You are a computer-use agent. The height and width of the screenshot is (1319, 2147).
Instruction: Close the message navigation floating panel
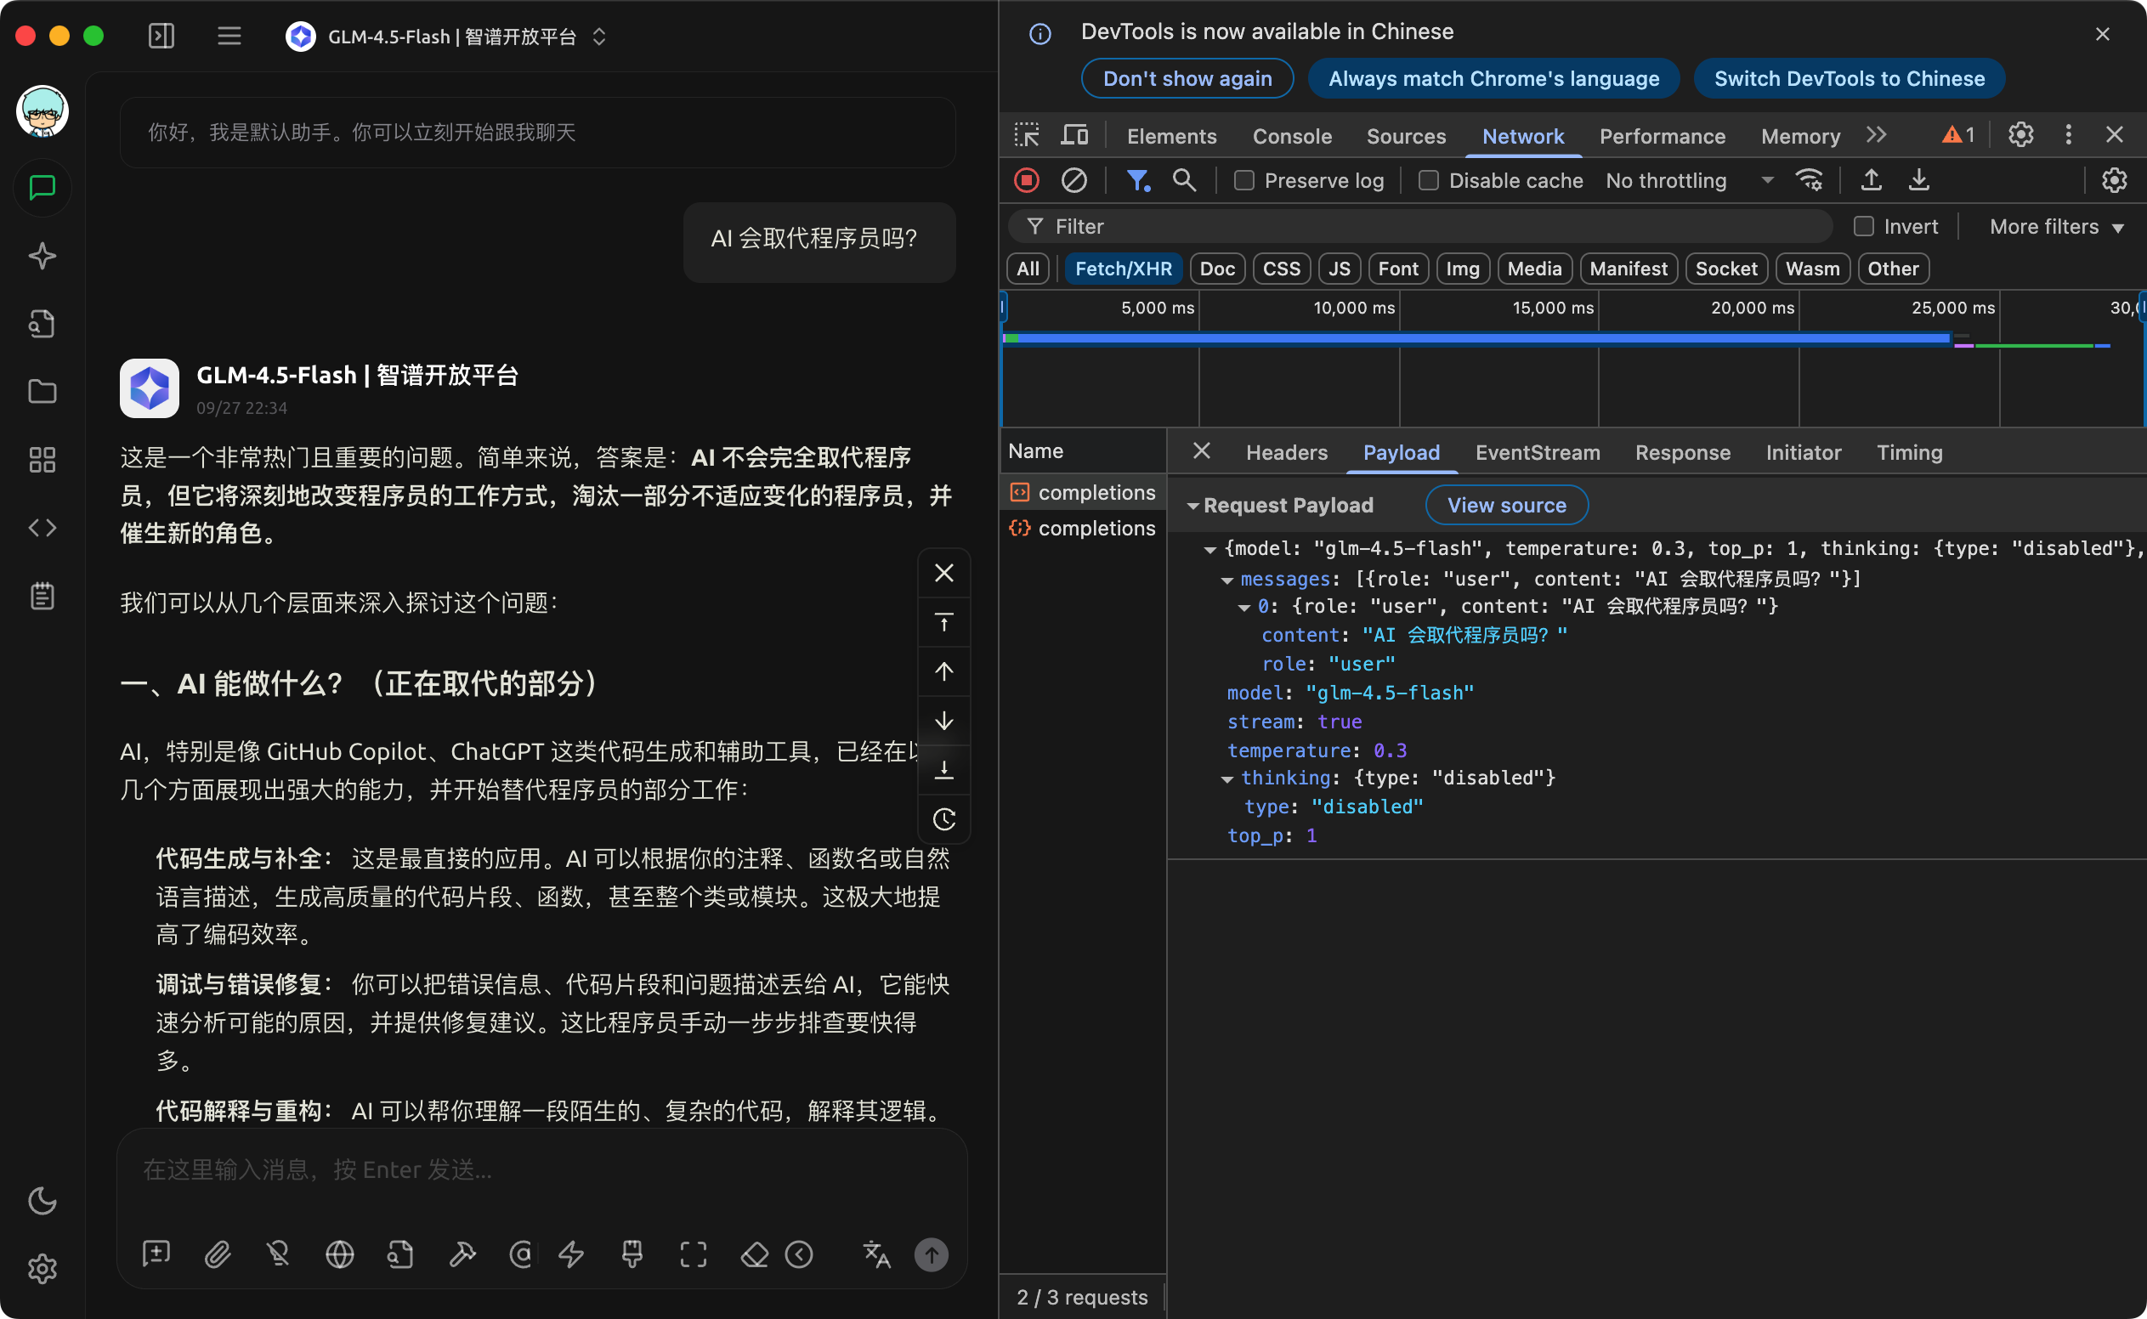(944, 572)
